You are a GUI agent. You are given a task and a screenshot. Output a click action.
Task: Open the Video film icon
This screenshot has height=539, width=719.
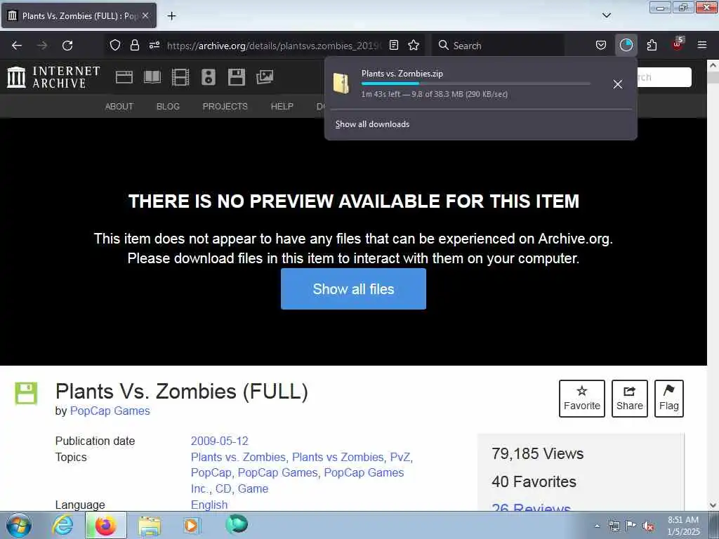coord(180,77)
